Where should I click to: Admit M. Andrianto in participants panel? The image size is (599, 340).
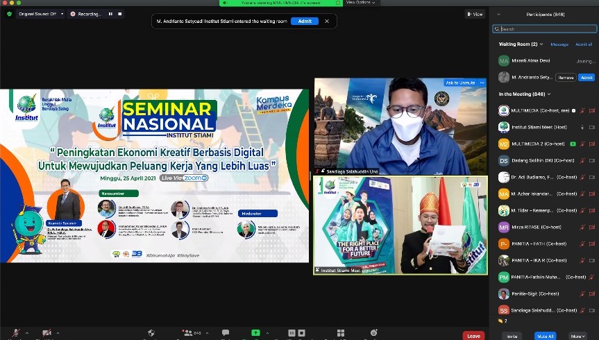tap(587, 78)
